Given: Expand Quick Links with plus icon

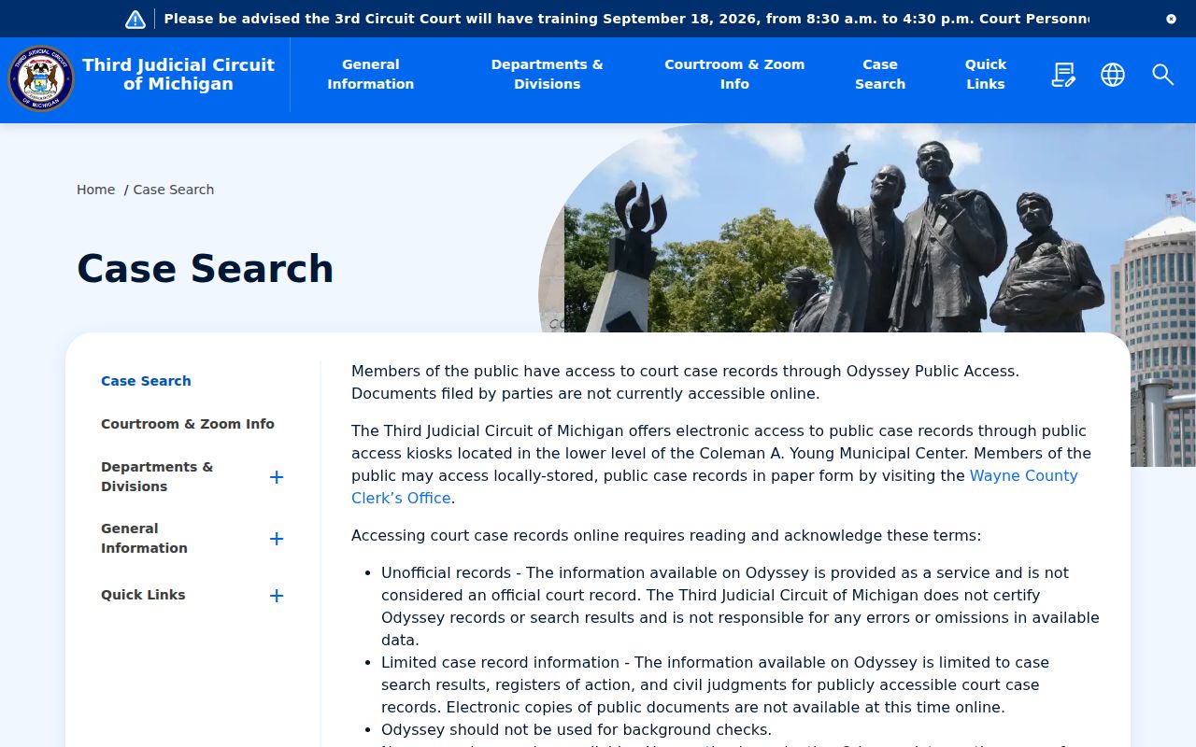Looking at the screenshot, I should point(277,596).
